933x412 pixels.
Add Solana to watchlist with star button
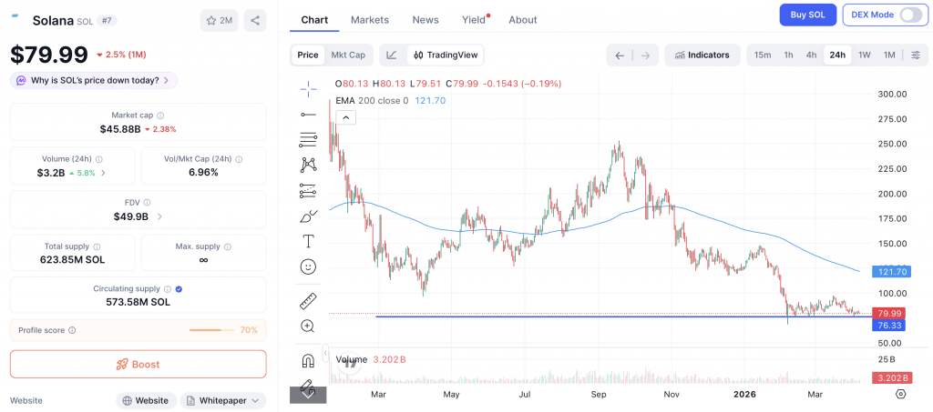click(219, 20)
